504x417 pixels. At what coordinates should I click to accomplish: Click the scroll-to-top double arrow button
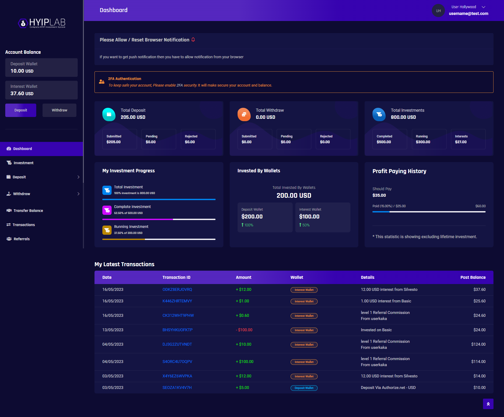tap(488, 404)
